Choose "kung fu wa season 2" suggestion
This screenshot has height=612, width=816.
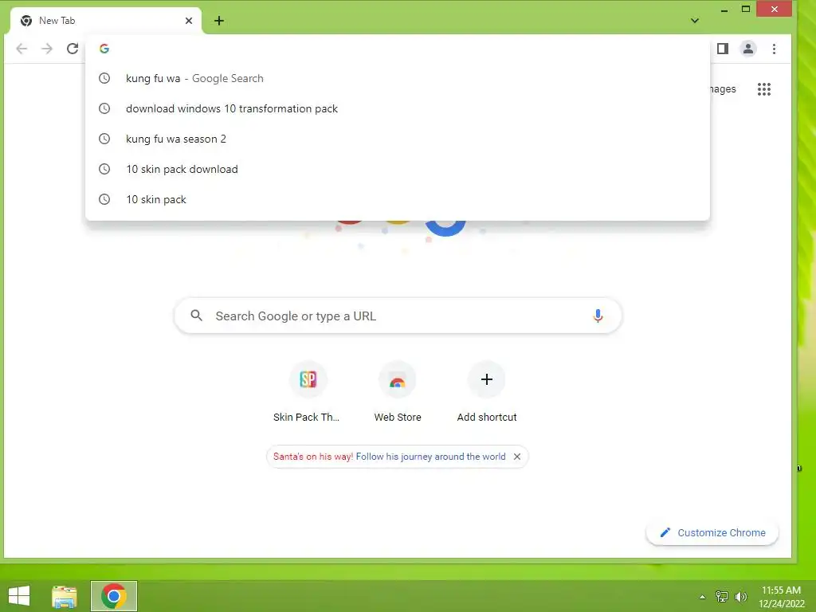[398, 139]
